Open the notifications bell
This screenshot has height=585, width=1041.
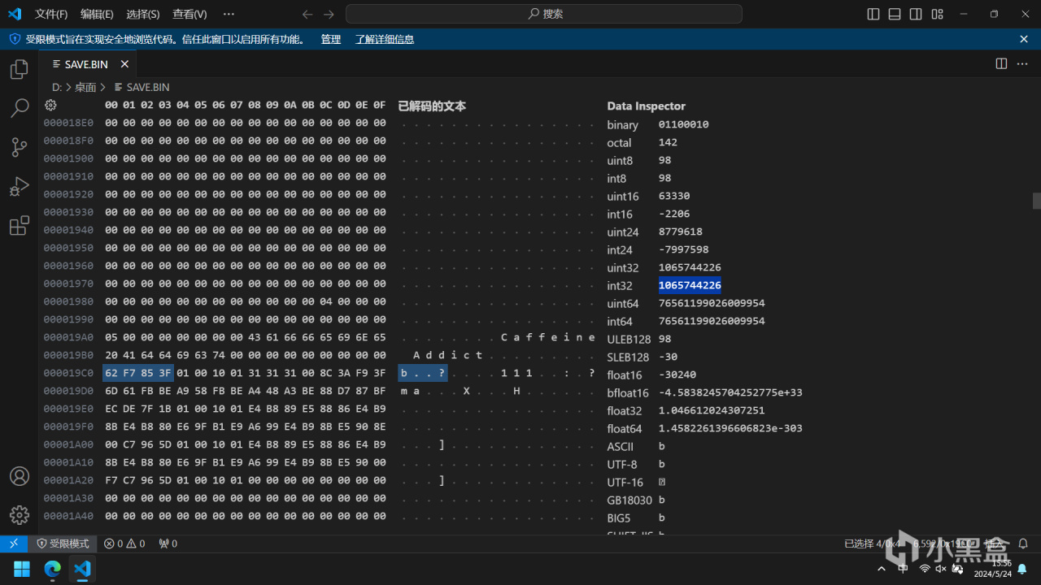1023,544
